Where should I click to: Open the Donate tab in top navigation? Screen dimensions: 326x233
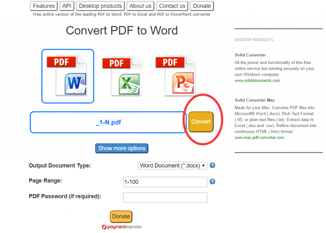coord(202,6)
